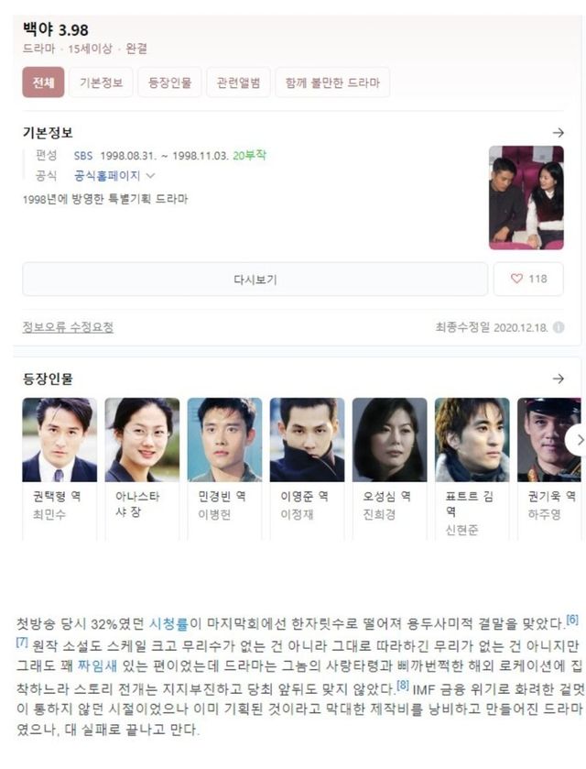Click the arrow next to 등장인물 heading
Viewport: 586px width, 769px height.
tap(558, 379)
